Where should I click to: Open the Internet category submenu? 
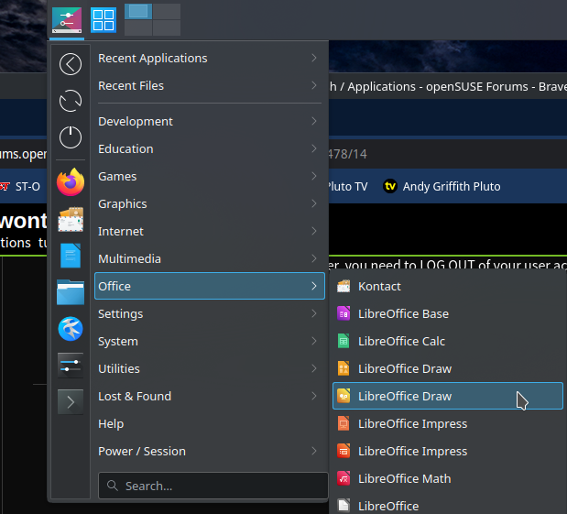tap(209, 231)
